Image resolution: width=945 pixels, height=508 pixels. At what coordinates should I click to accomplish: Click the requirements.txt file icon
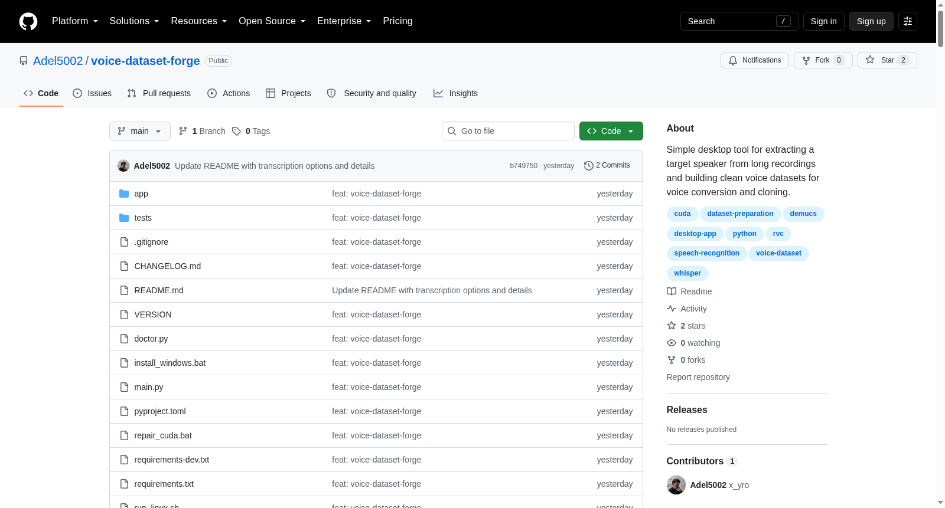coord(124,484)
